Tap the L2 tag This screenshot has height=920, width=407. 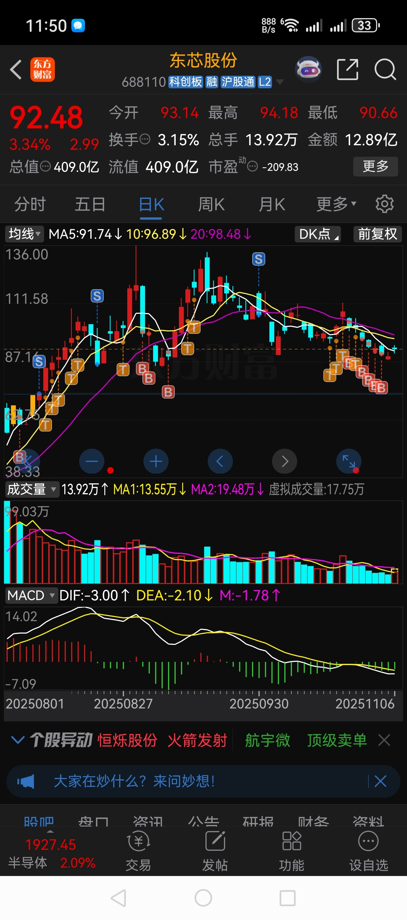coord(265,82)
